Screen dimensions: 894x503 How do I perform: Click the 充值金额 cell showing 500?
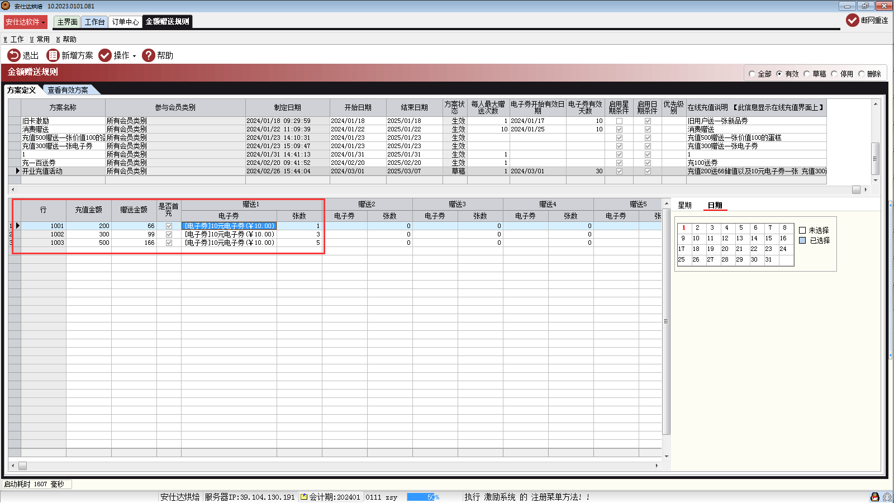[x=89, y=243]
